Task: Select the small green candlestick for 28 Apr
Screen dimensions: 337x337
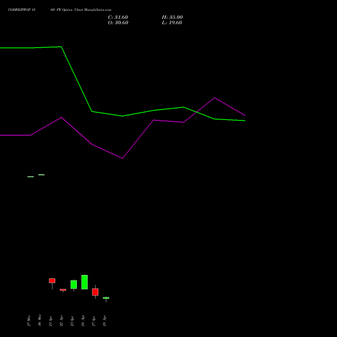Action: 106,298
